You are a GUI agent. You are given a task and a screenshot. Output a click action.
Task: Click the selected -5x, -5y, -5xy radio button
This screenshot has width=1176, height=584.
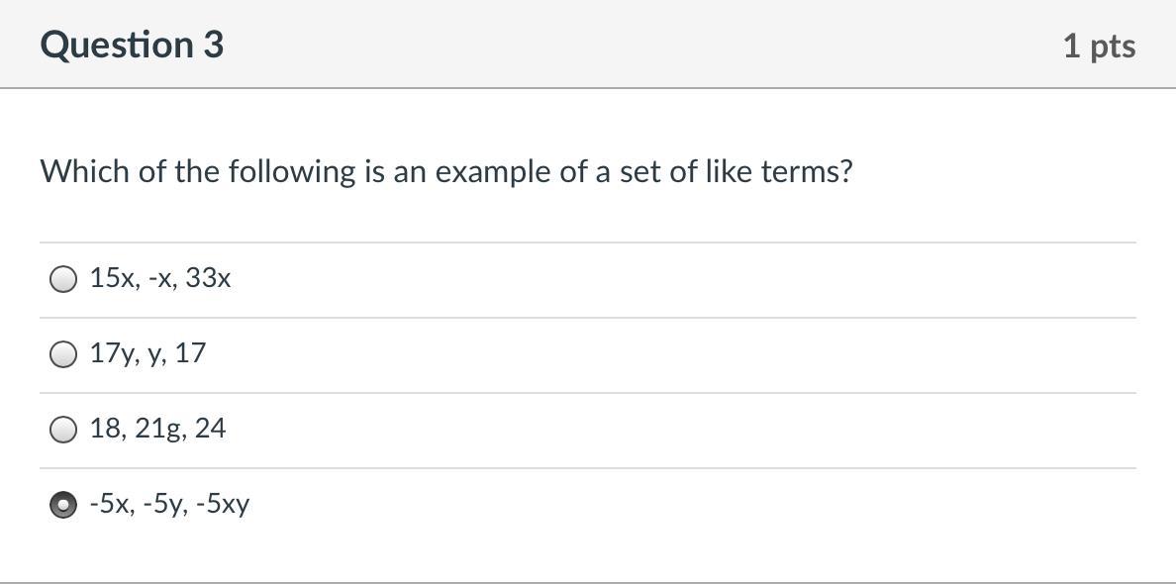coord(62,505)
